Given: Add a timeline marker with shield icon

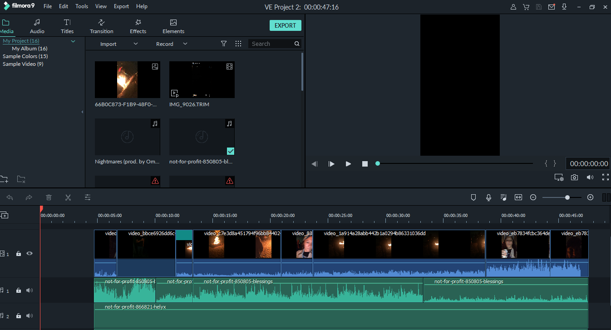Looking at the screenshot, I should 473,197.
